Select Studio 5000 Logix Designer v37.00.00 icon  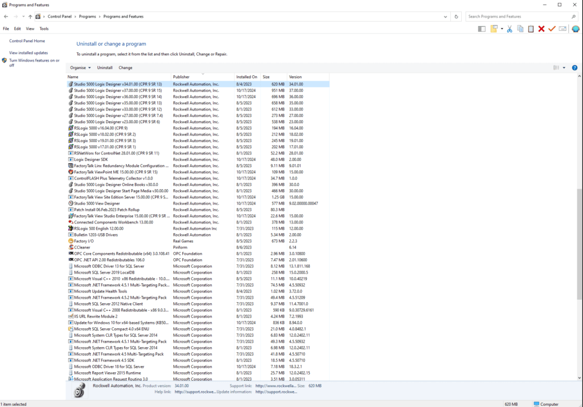[x=71, y=91]
